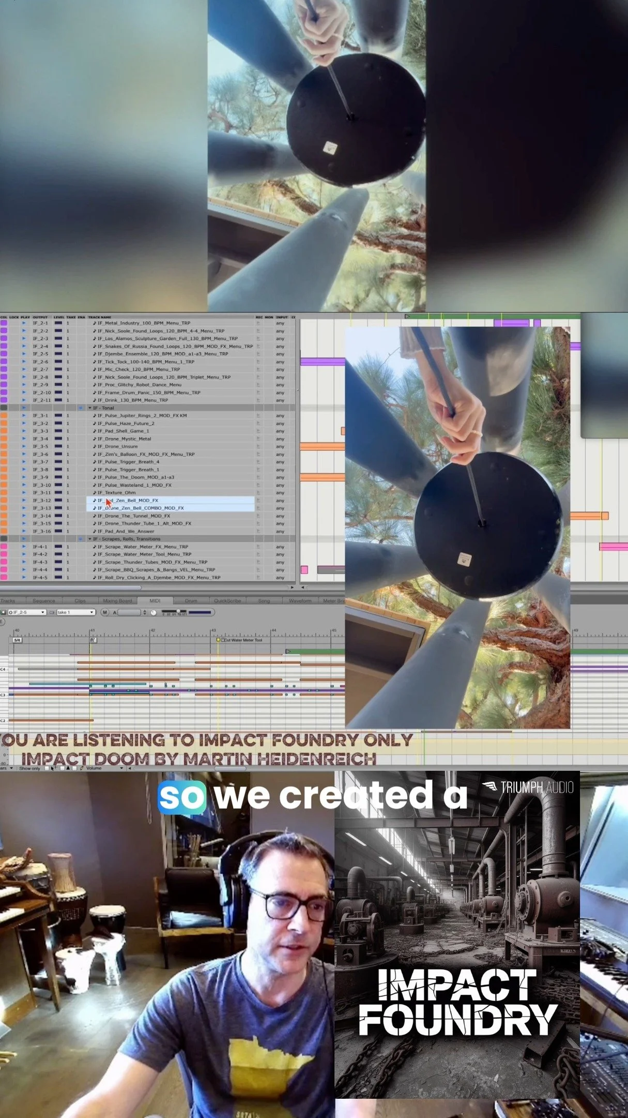Toggle play-enable arrow for track IF_3-12

[23, 501]
